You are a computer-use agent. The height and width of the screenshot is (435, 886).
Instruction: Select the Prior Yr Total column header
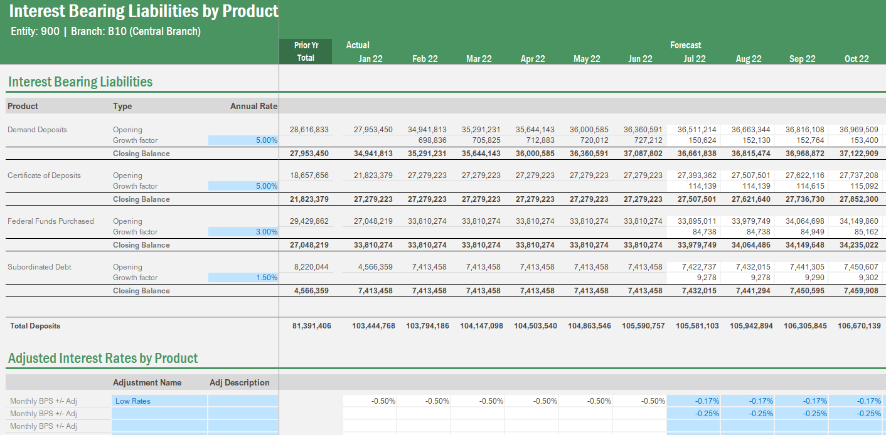[x=306, y=51]
